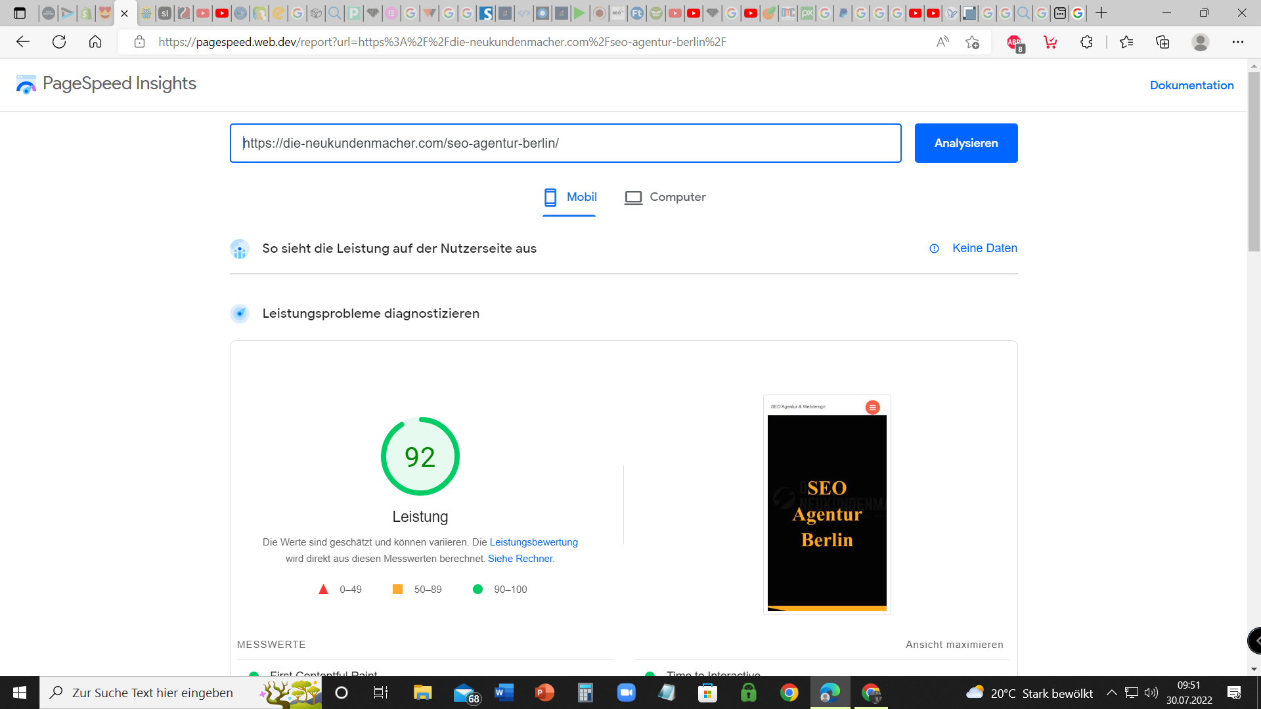This screenshot has height=709, width=1261.
Task: Open Cortana circle icon in taskbar
Action: pos(342,693)
